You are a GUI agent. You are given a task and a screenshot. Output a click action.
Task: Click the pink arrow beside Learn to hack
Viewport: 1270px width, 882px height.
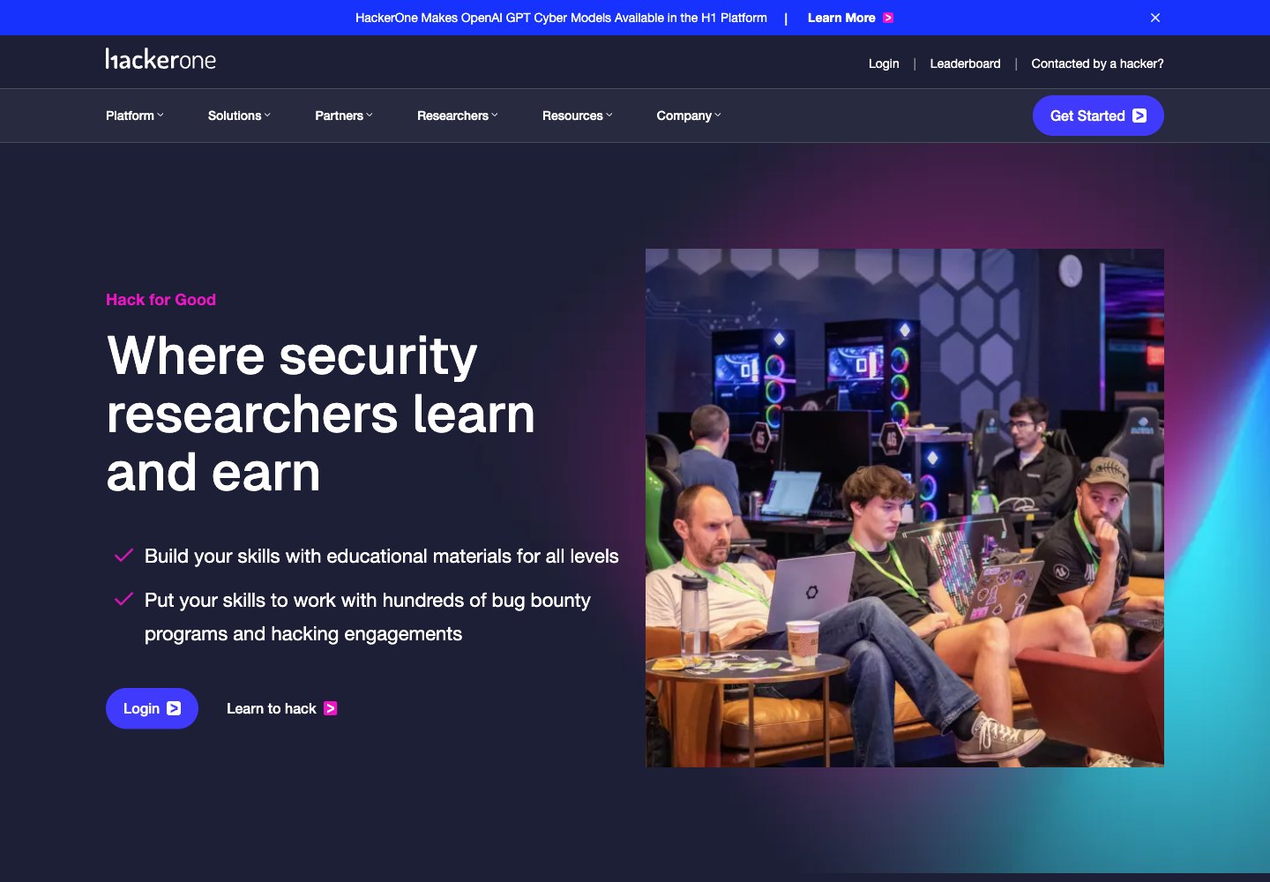330,708
